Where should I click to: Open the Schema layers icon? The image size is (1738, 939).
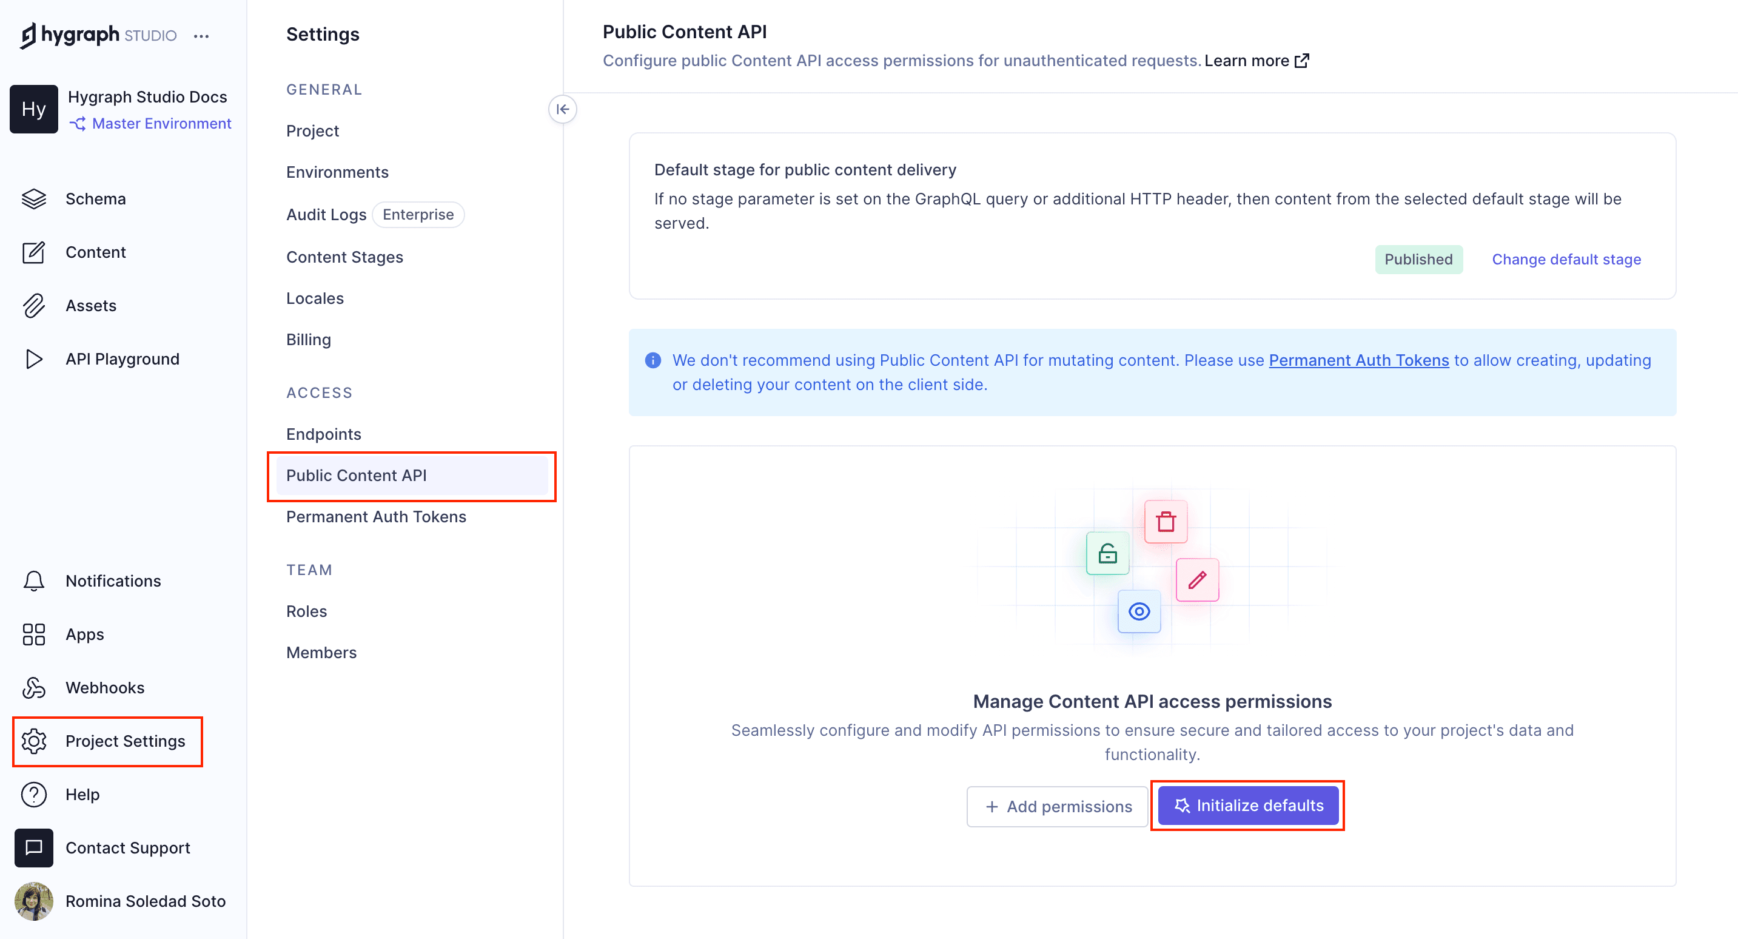coord(34,199)
